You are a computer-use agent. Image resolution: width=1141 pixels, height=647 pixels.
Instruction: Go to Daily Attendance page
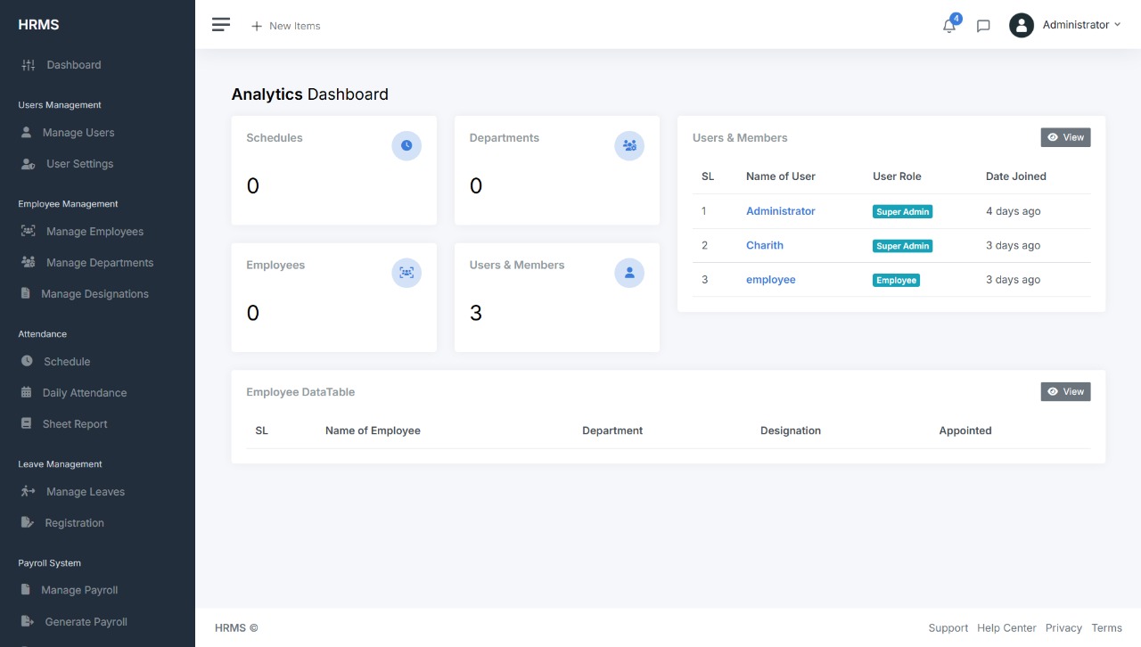84,393
